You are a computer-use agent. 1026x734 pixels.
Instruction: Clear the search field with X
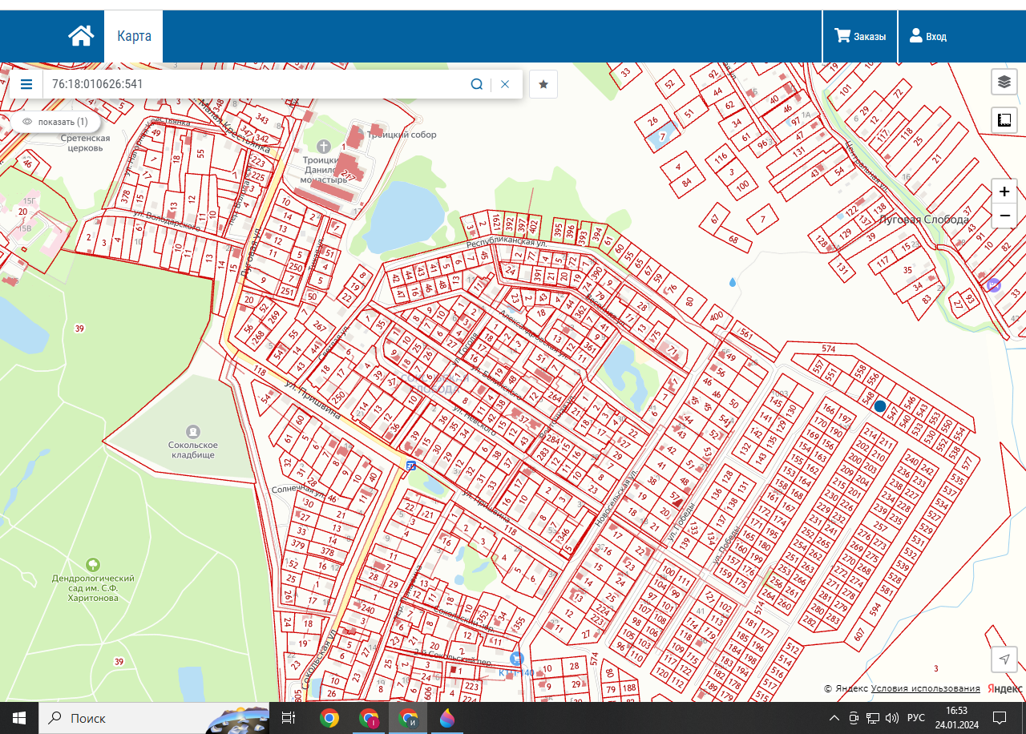(x=505, y=84)
